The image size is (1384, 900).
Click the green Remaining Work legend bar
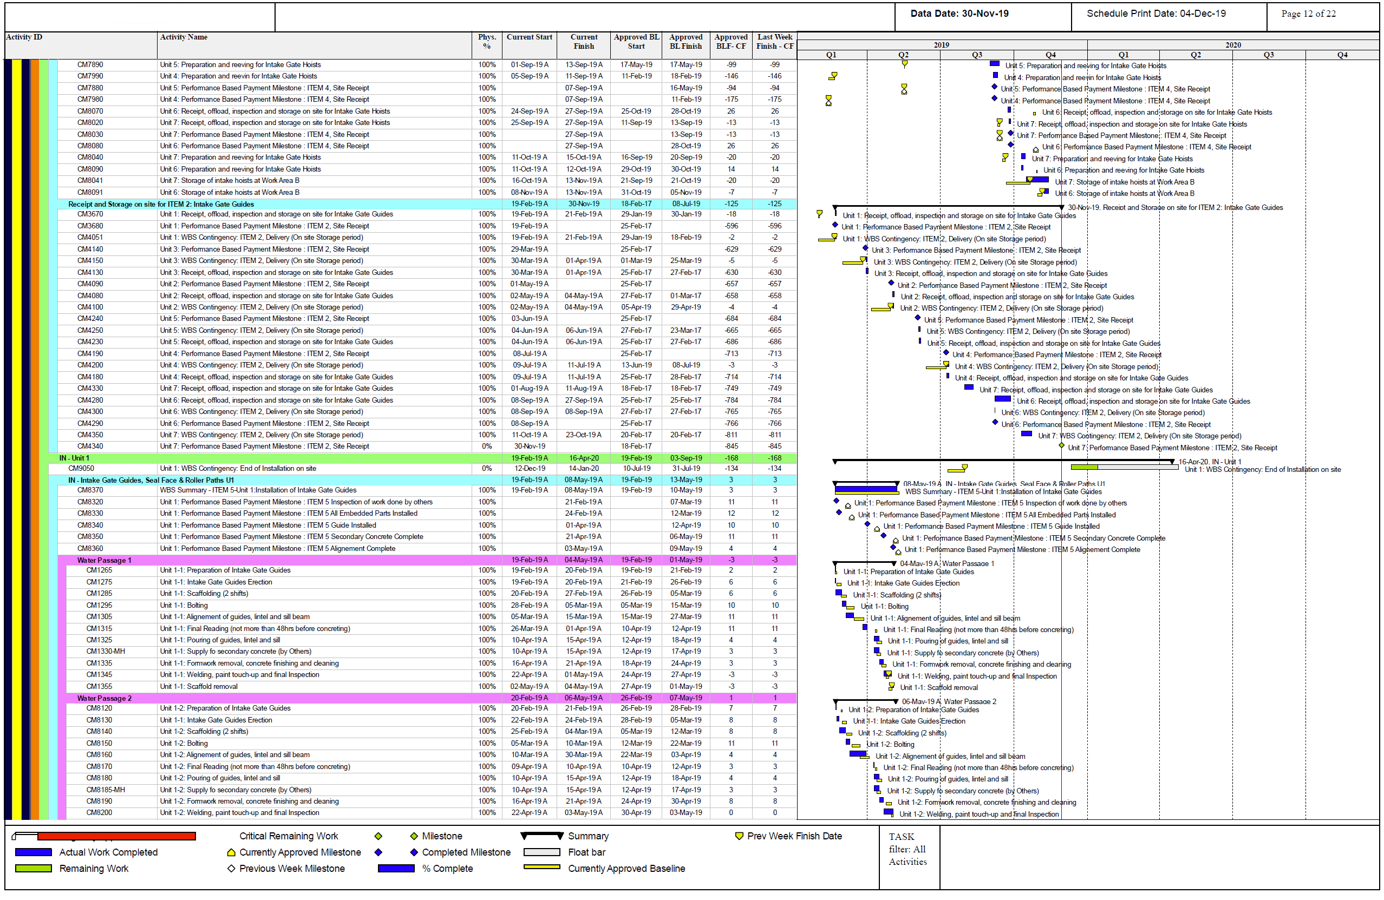(34, 869)
